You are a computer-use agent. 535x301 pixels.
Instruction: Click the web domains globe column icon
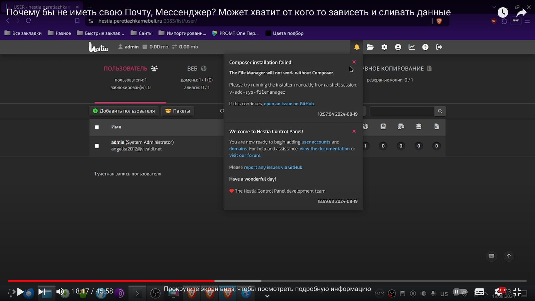[x=365, y=127]
